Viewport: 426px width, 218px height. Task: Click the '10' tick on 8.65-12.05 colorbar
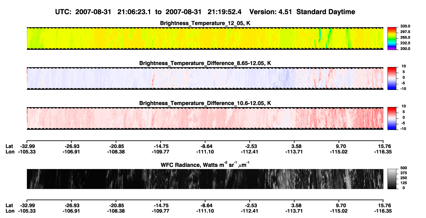(404, 66)
